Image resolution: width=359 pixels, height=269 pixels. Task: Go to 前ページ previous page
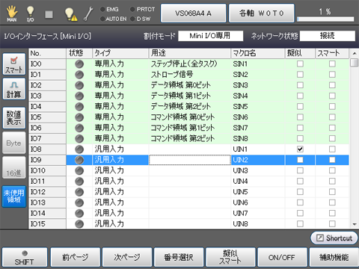point(76,258)
